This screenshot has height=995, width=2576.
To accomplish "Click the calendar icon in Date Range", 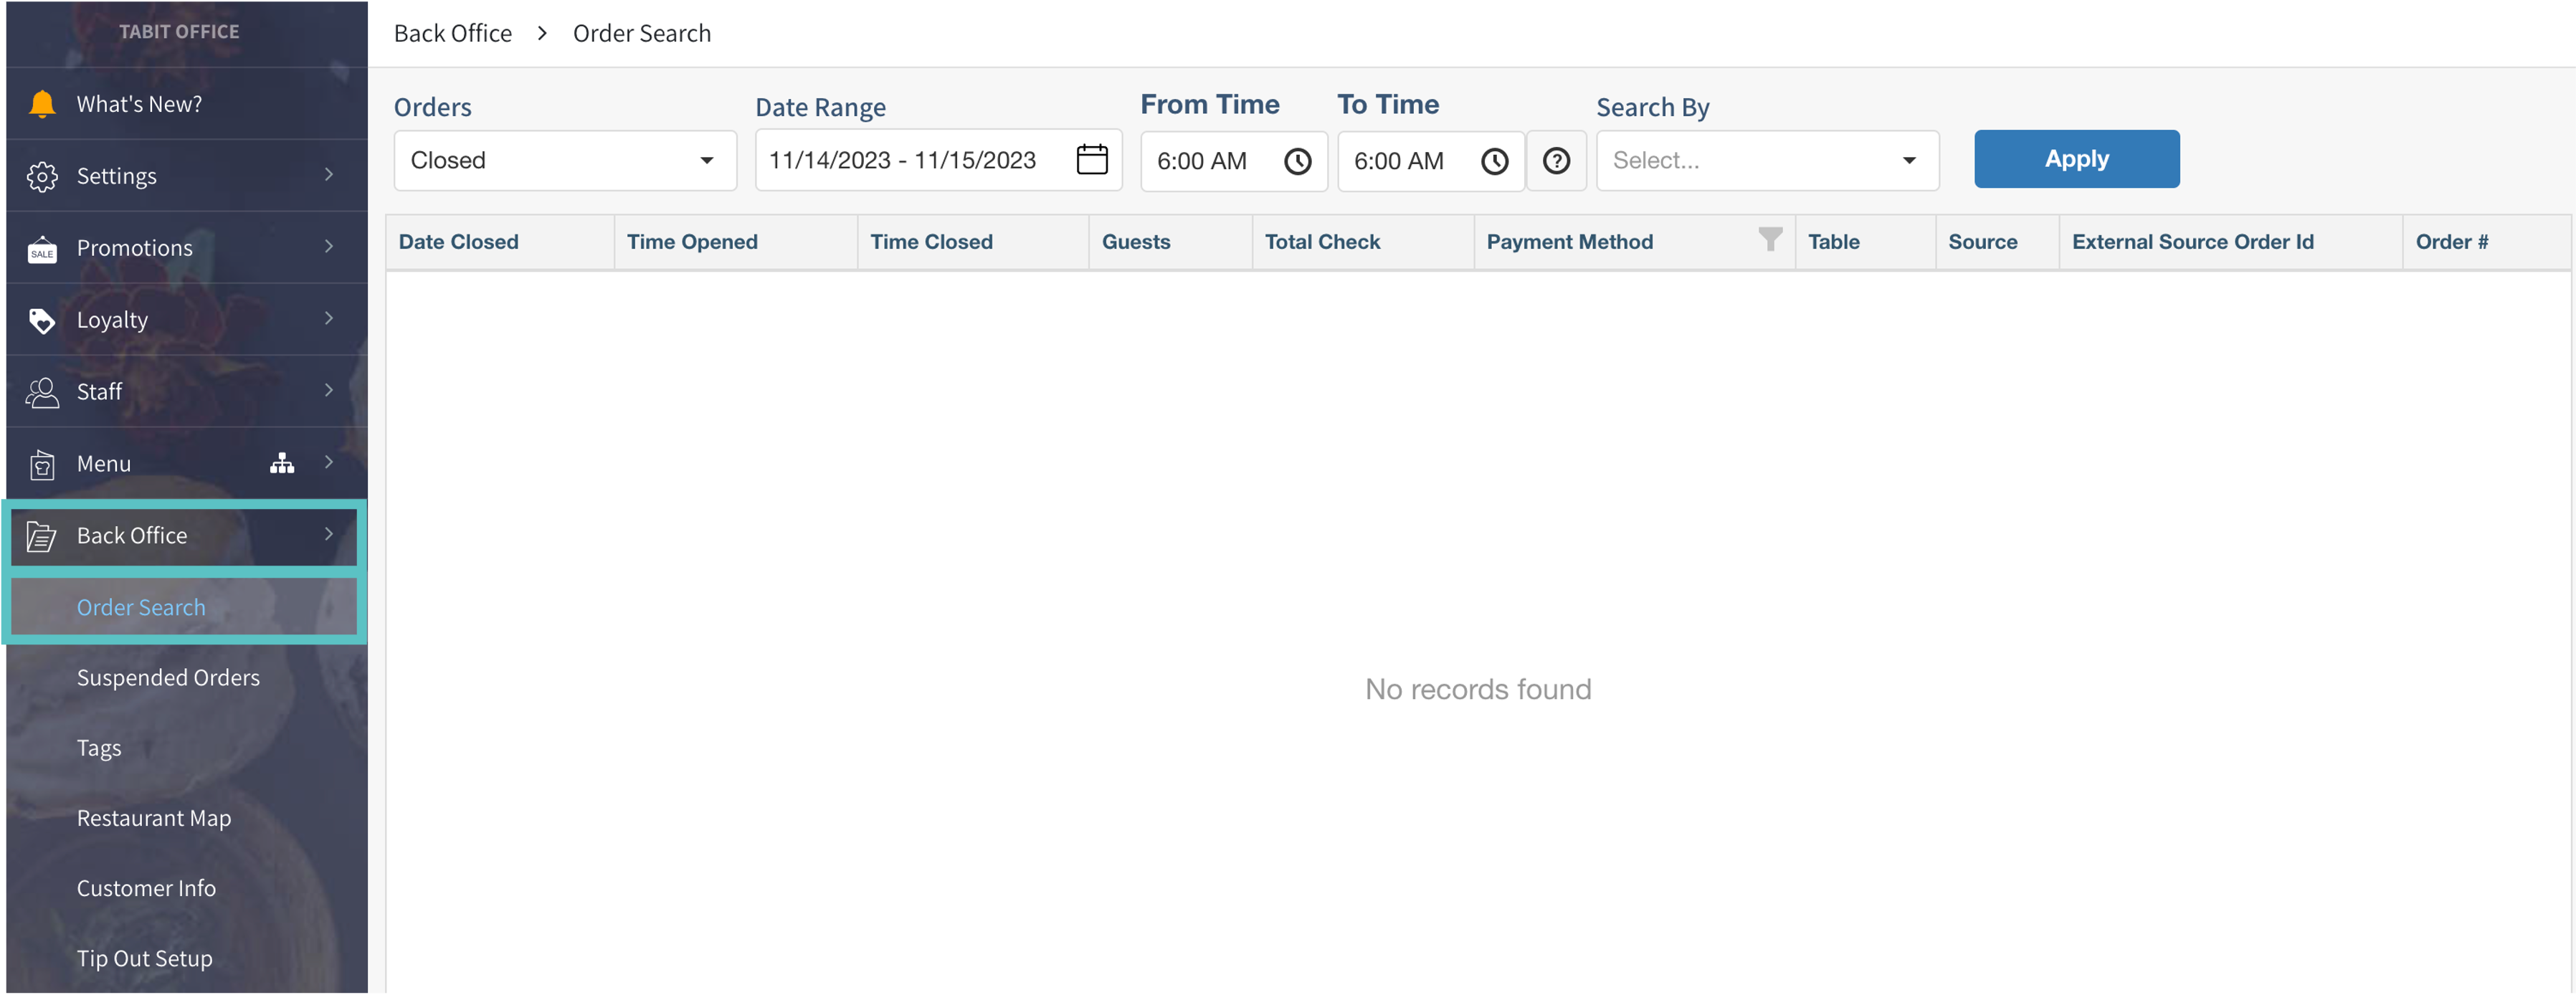I will (x=1091, y=160).
